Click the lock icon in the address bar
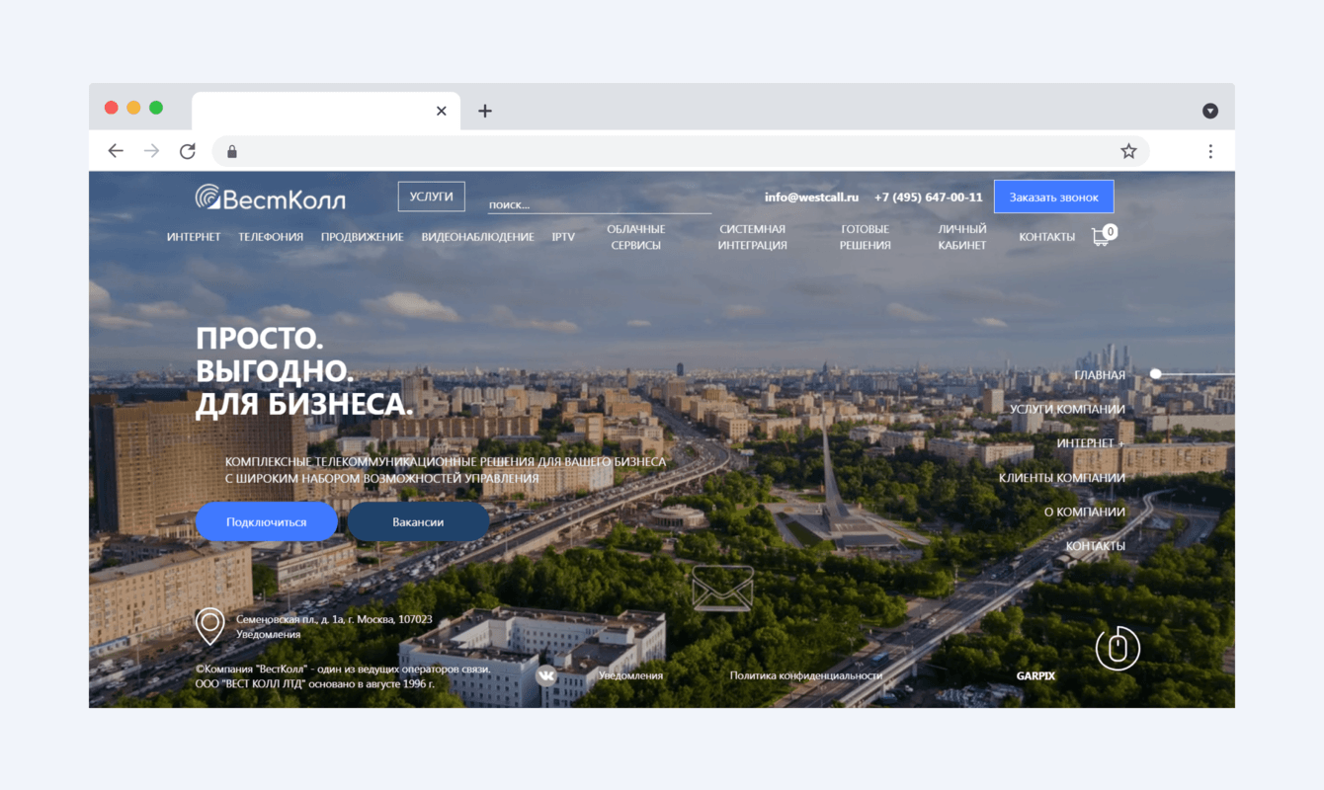This screenshot has width=1324, height=790. tap(231, 150)
